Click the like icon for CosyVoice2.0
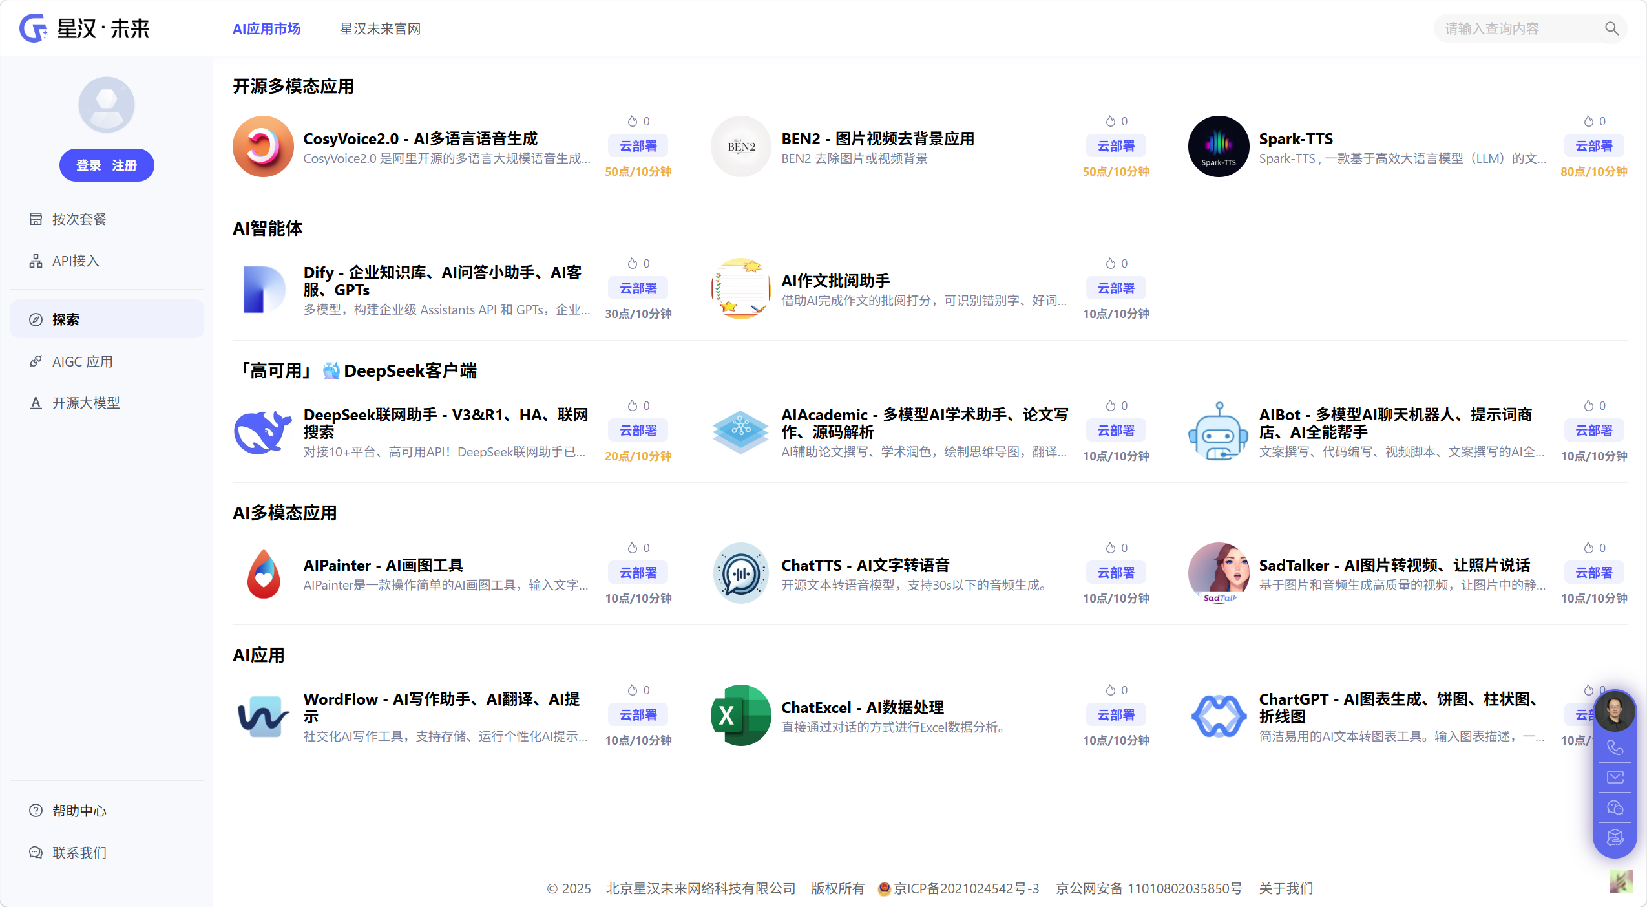Screen dimensions: 1647x907 click(633, 121)
